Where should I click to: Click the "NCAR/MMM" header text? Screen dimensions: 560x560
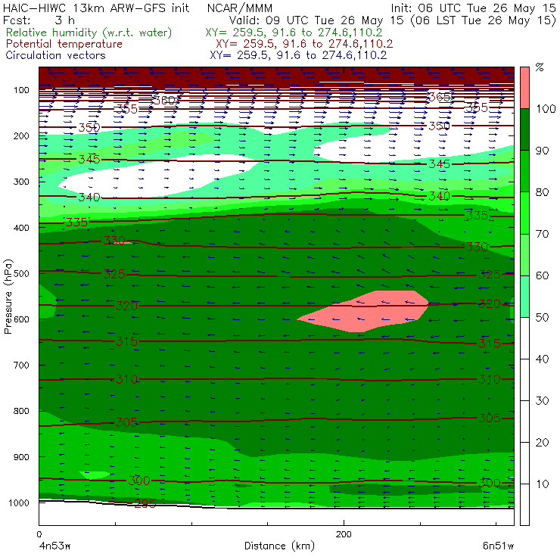[x=240, y=8]
